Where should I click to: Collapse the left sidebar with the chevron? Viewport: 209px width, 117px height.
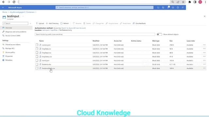(30, 23)
